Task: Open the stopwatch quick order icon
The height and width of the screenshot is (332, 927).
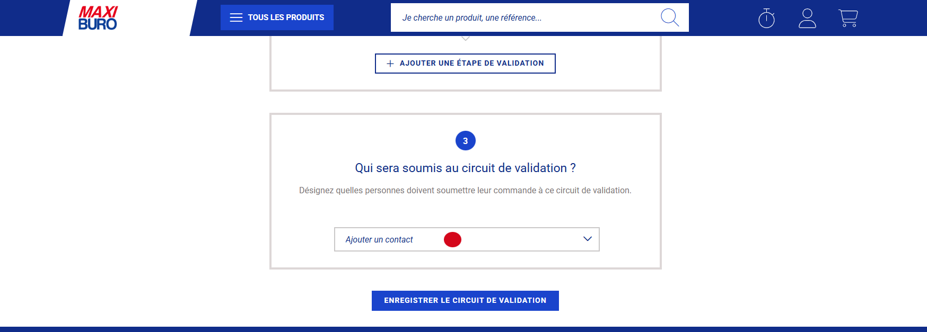Action: 766,18
